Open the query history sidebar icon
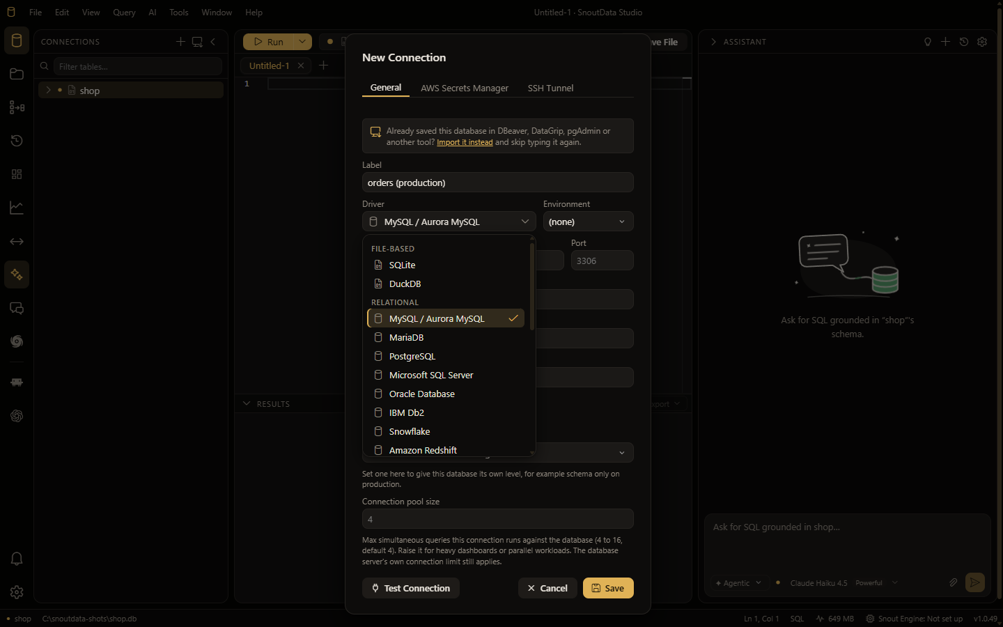 (x=17, y=141)
